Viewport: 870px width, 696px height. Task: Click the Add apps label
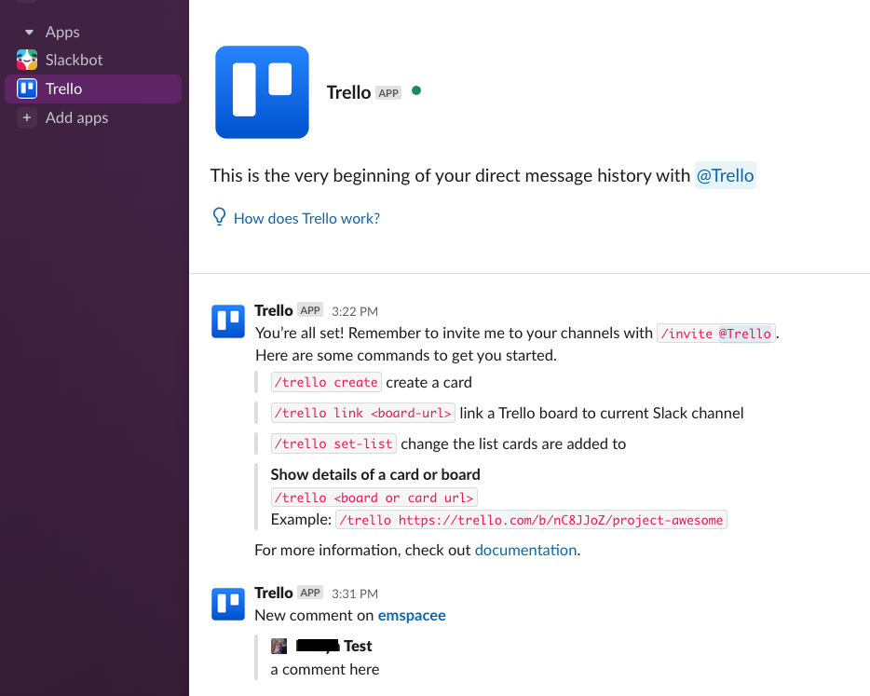pyautogui.click(x=76, y=117)
